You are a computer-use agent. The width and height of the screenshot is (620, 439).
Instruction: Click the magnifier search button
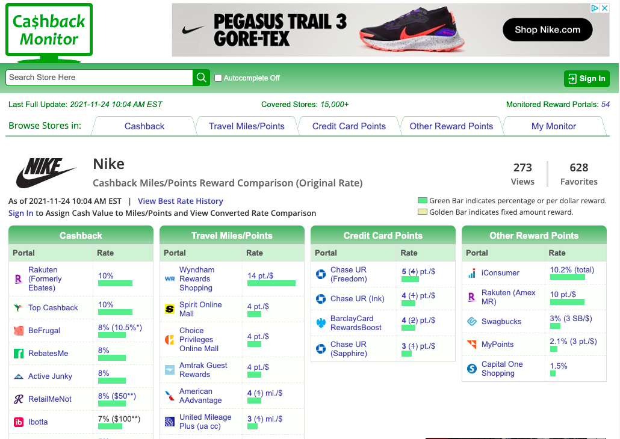(x=201, y=78)
